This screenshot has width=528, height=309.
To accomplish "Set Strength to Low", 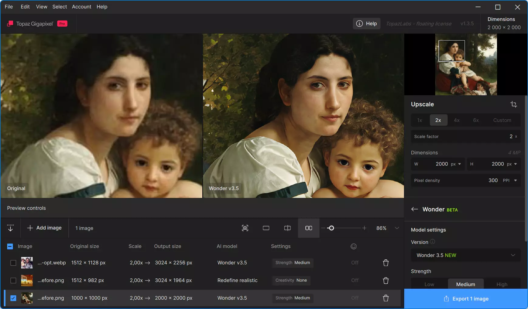I will pos(429,284).
